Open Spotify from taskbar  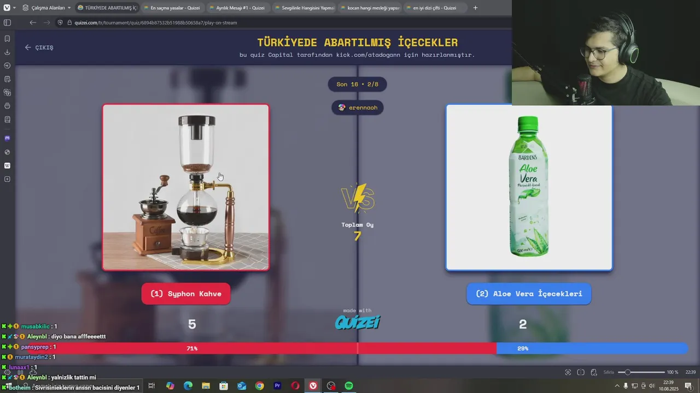[349, 386]
